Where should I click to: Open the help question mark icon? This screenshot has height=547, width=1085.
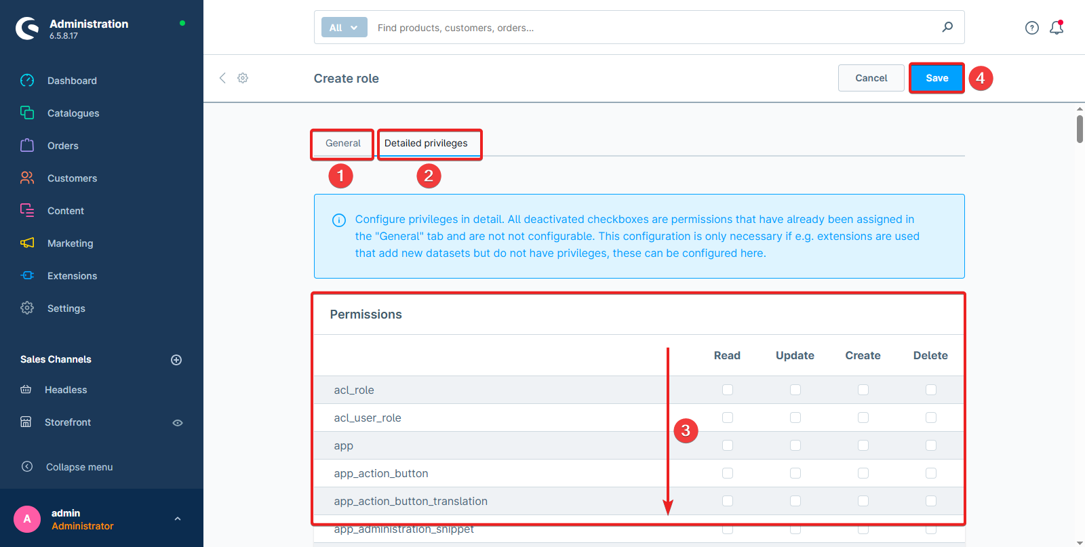pyautogui.click(x=1031, y=28)
